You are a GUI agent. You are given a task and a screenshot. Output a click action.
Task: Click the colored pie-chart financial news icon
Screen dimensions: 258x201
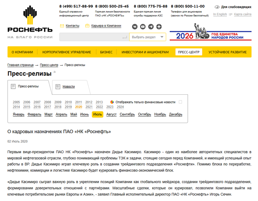[x=112, y=102]
